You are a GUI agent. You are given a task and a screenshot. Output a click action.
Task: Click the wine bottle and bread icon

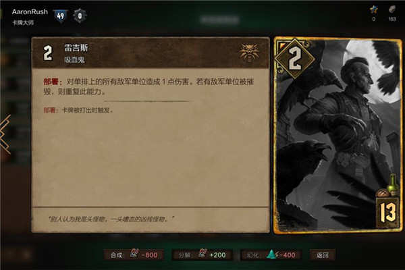[388, 187]
